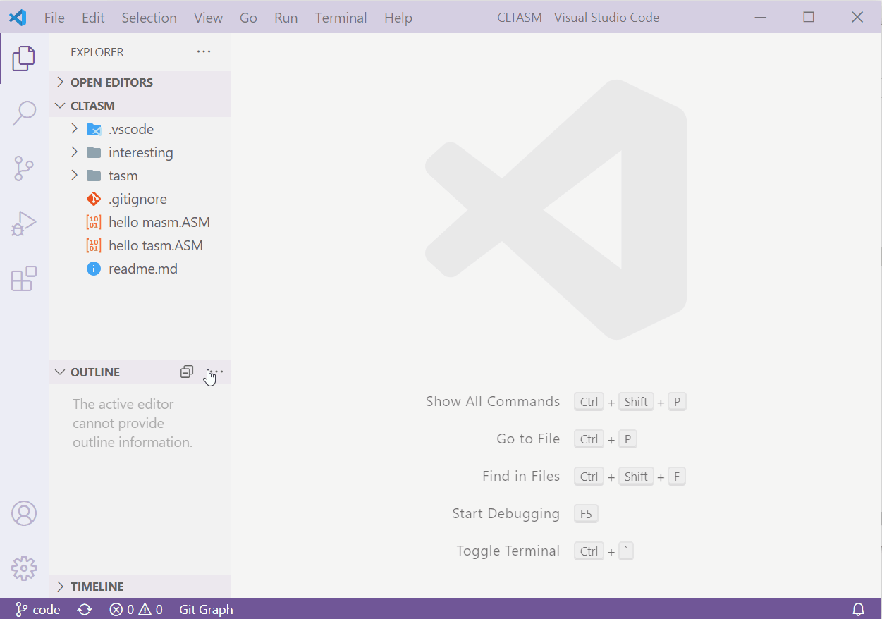Open the Edit menu
Image resolution: width=882 pixels, height=619 pixels.
click(93, 18)
